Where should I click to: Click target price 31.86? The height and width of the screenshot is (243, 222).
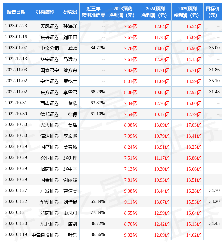(x=214, y=70)
